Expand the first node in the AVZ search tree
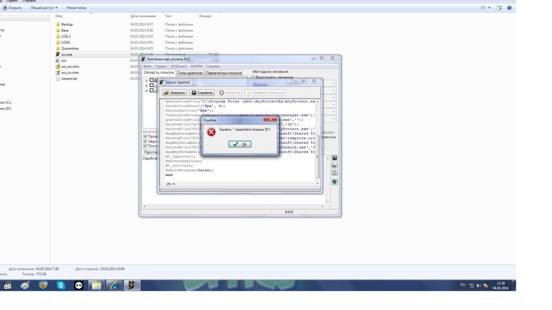Viewport: 552px width, 310px height. (147, 80)
